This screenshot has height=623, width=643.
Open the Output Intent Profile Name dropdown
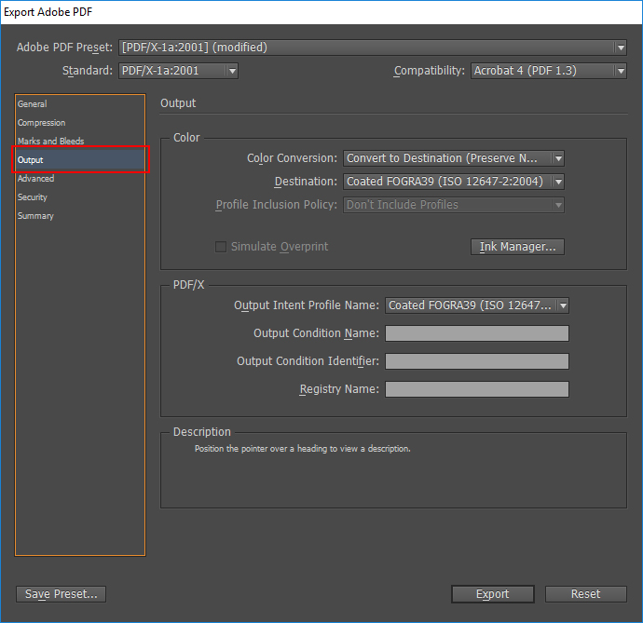tap(477, 305)
